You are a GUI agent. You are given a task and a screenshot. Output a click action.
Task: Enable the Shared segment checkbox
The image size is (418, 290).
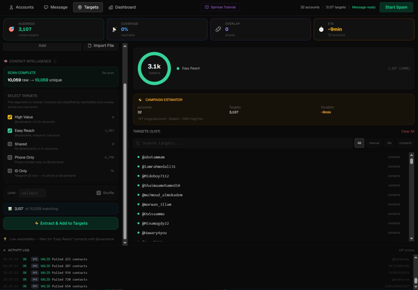[10, 144]
